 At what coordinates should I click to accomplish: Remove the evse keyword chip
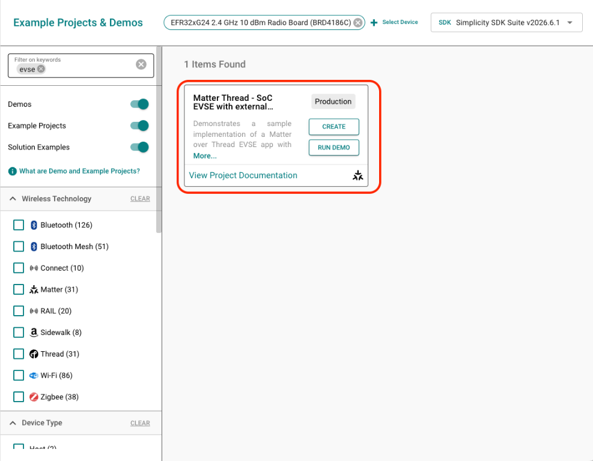click(41, 69)
